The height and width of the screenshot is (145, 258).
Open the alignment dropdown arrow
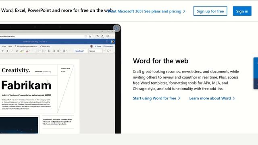click(x=61, y=51)
